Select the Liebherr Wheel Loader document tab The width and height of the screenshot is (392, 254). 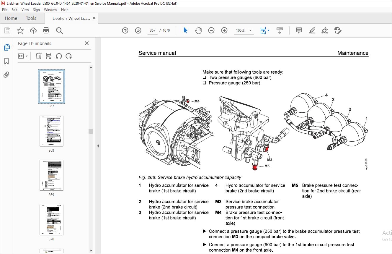click(71, 18)
